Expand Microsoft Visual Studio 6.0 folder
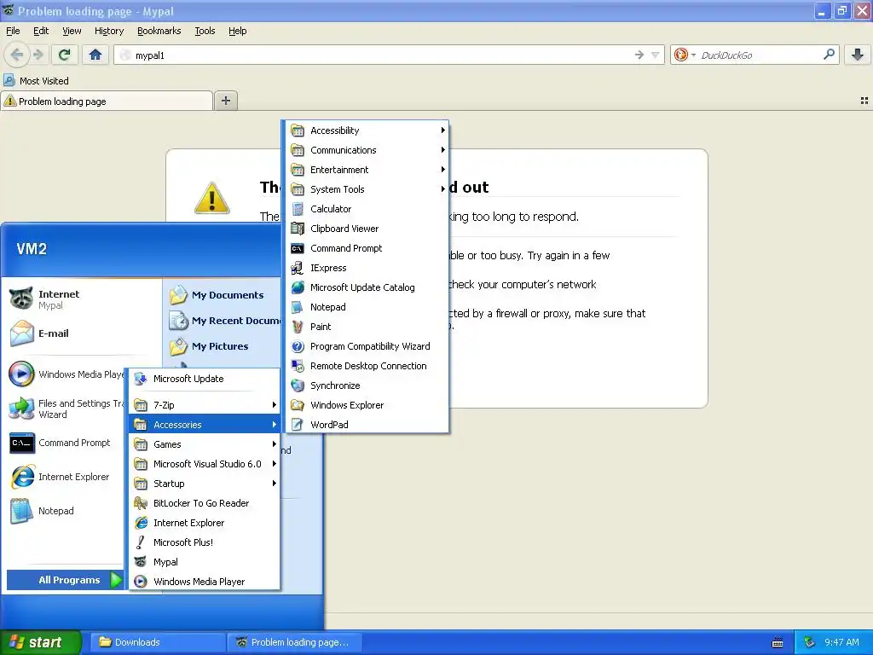 point(204,464)
